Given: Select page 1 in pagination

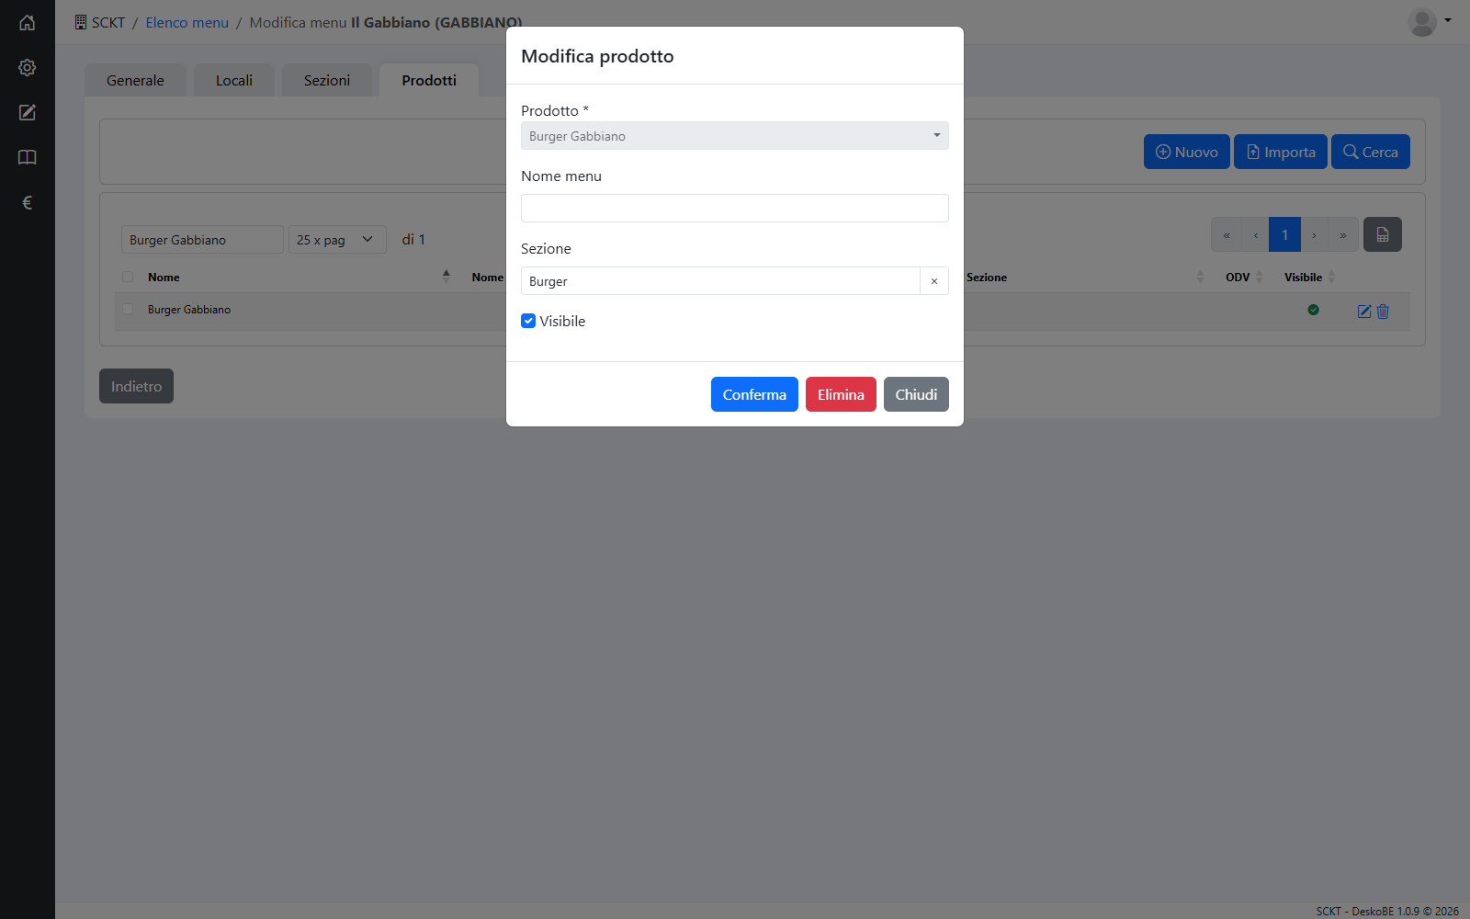Looking at the screenshot, I should click(x=1284, y=235).
